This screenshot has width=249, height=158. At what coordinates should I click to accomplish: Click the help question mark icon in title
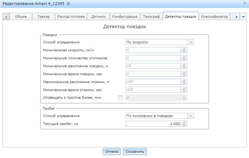[x=68, y=4]
